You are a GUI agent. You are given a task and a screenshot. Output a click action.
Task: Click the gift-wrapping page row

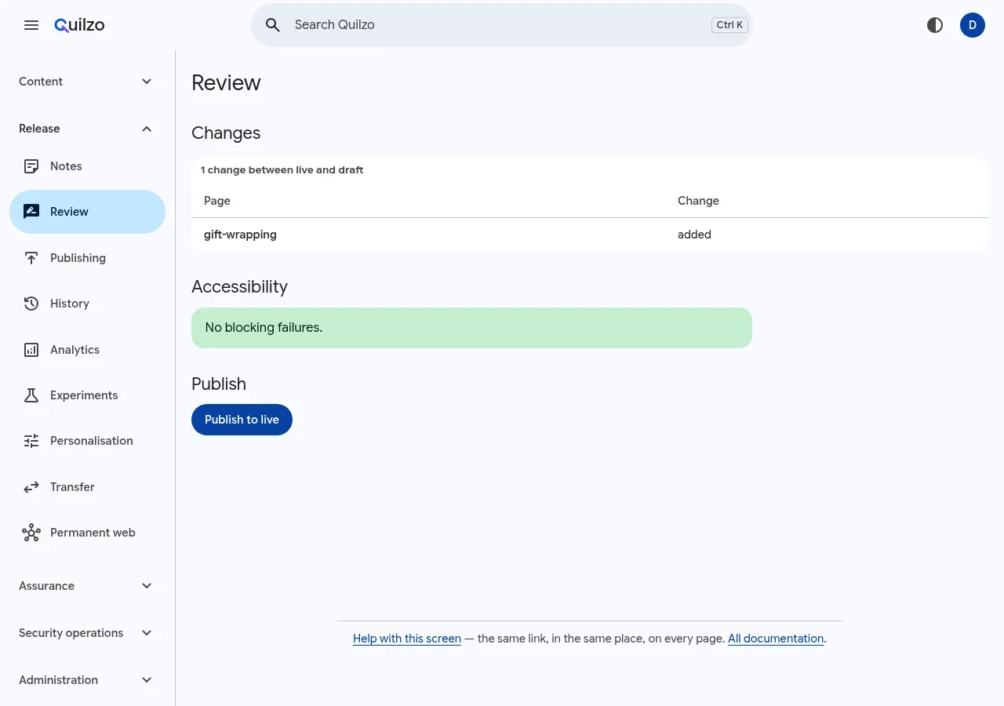(x=590, y=235)
